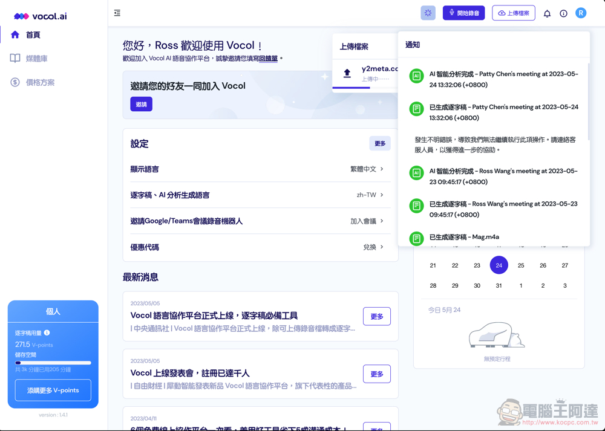Open 價格方案 in the sidebar

[x=40, y=82]
